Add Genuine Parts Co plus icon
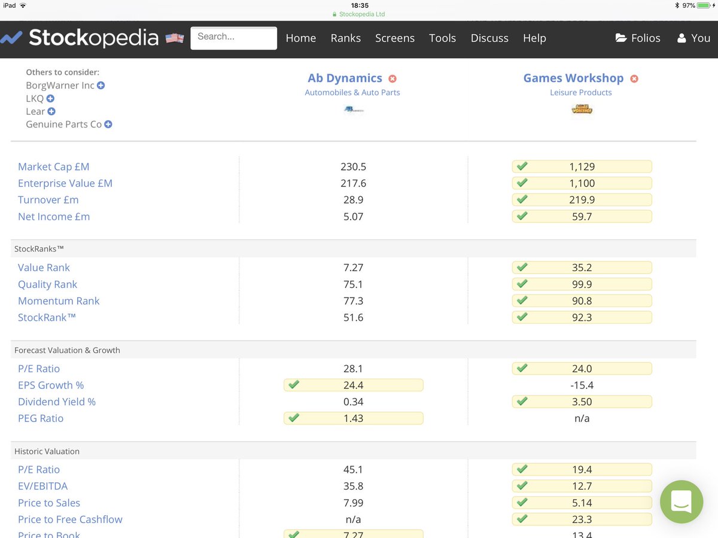The image size is (718, 538). click(x=108, y=124)
